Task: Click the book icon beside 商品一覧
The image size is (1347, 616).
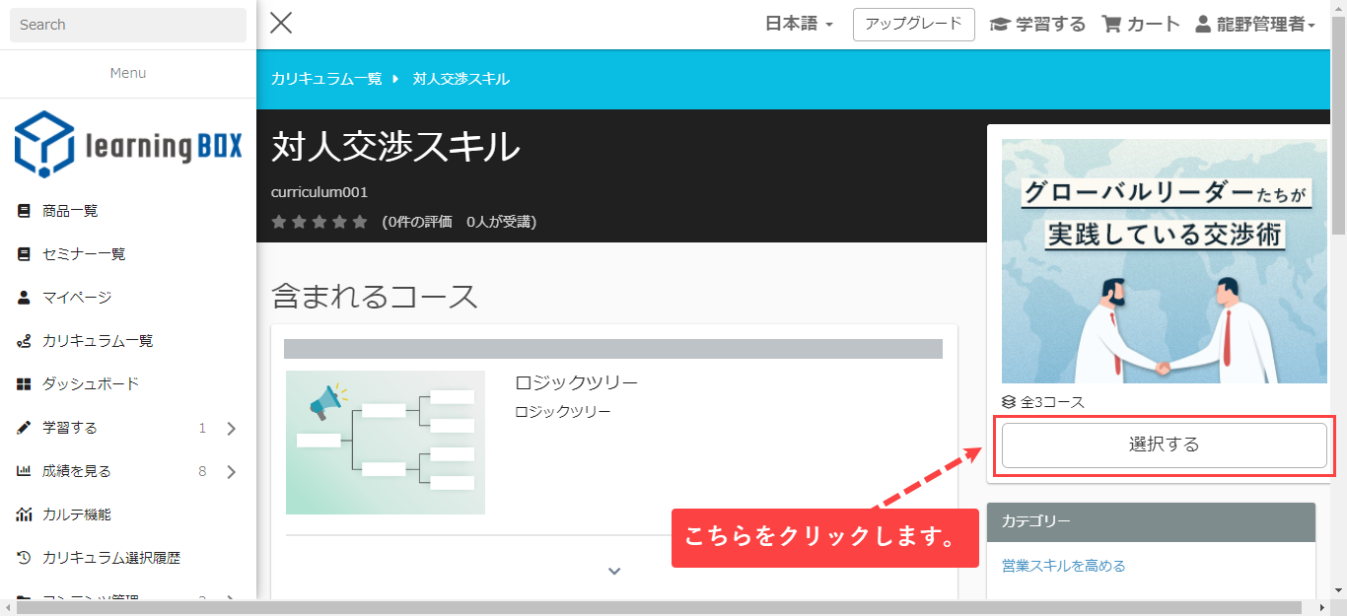Action: click(x=25, y=211)
